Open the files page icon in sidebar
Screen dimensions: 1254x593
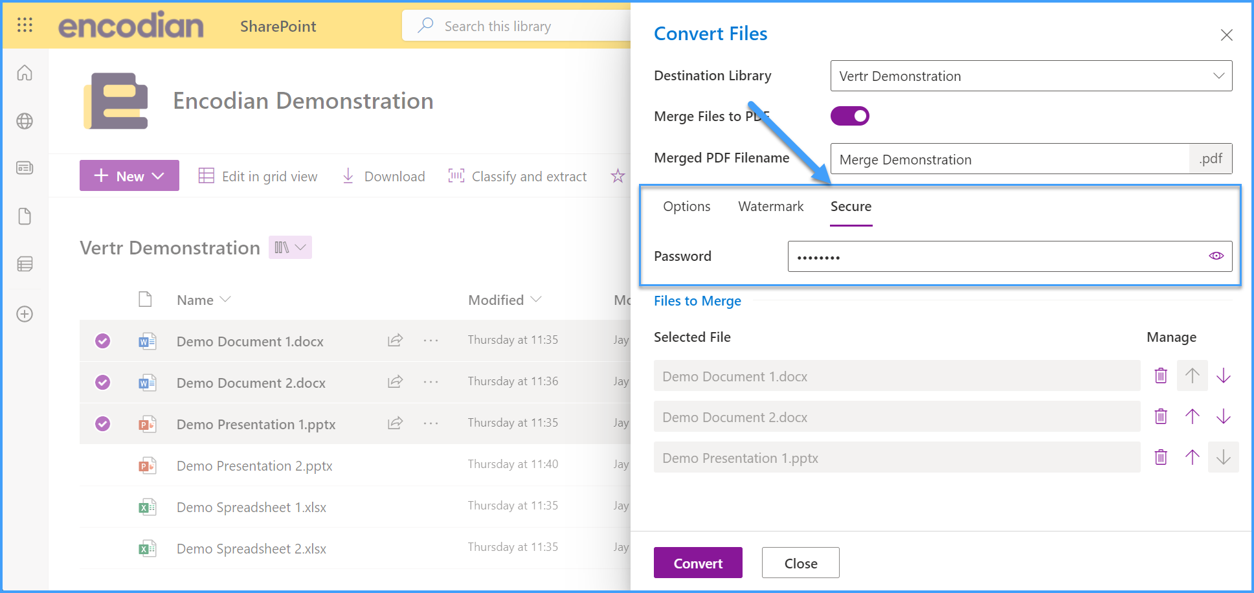tap(25, 216)
